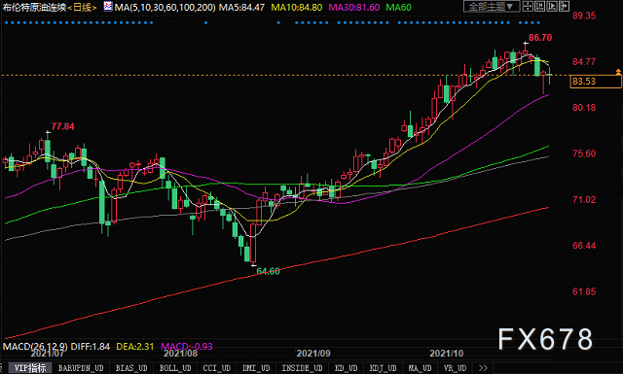Click the DEA:2.31 value

click(x=135, y=347)
